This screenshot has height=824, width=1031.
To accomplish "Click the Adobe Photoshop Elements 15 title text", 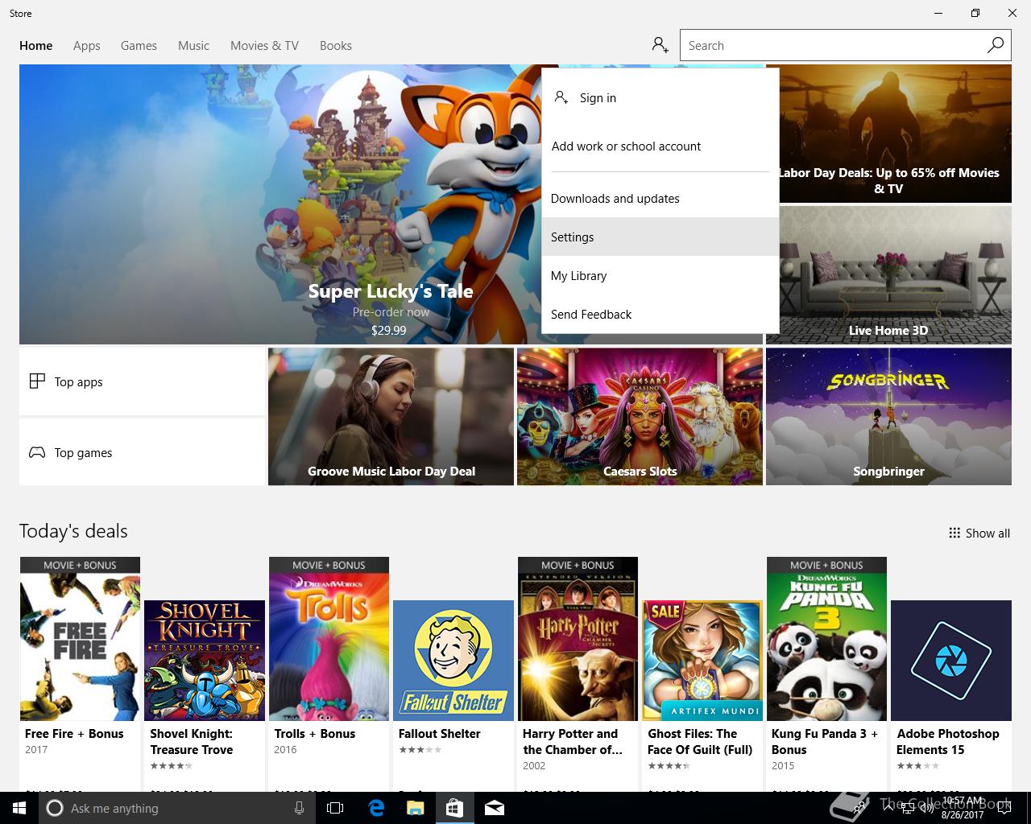I will tap(947, 741).
